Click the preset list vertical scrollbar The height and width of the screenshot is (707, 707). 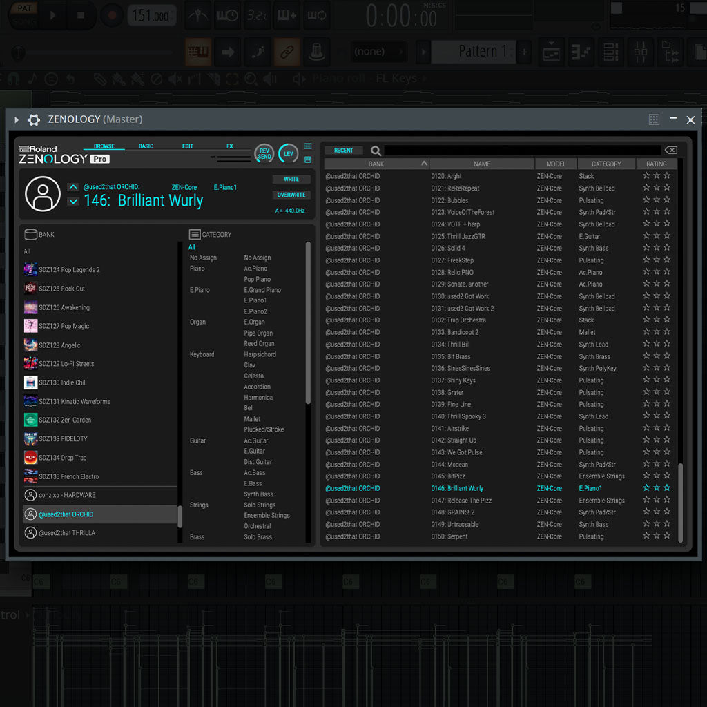[x=680, y=503]
